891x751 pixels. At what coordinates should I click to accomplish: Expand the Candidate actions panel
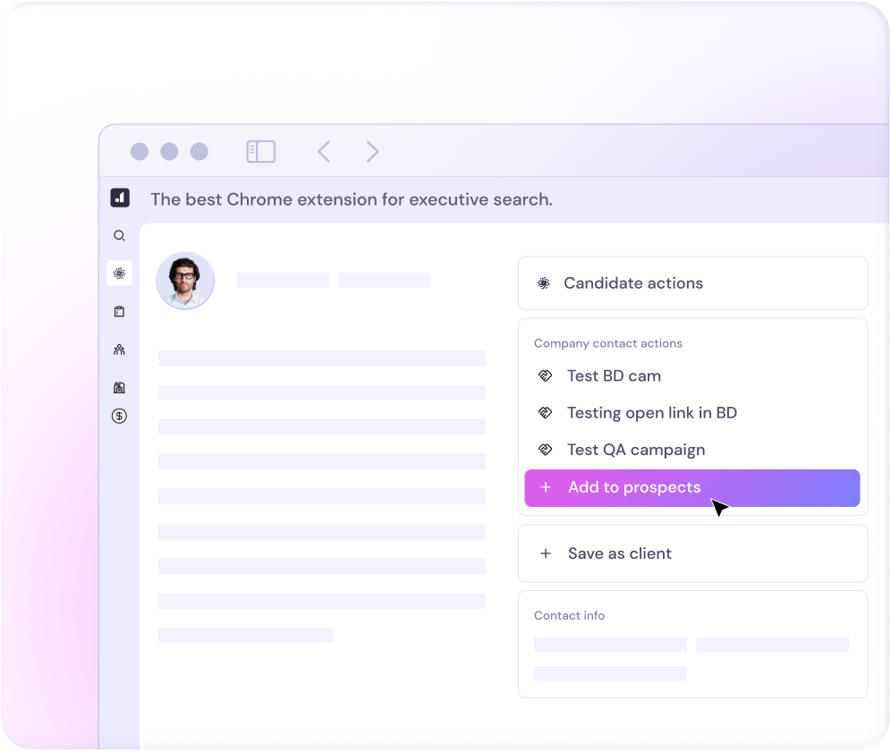point(692,283)
